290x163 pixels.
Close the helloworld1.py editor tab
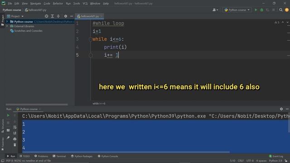(x=101, y=16)
